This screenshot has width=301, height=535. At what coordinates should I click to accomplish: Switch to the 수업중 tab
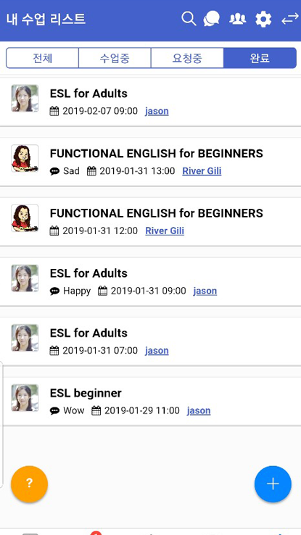(115, 58)
